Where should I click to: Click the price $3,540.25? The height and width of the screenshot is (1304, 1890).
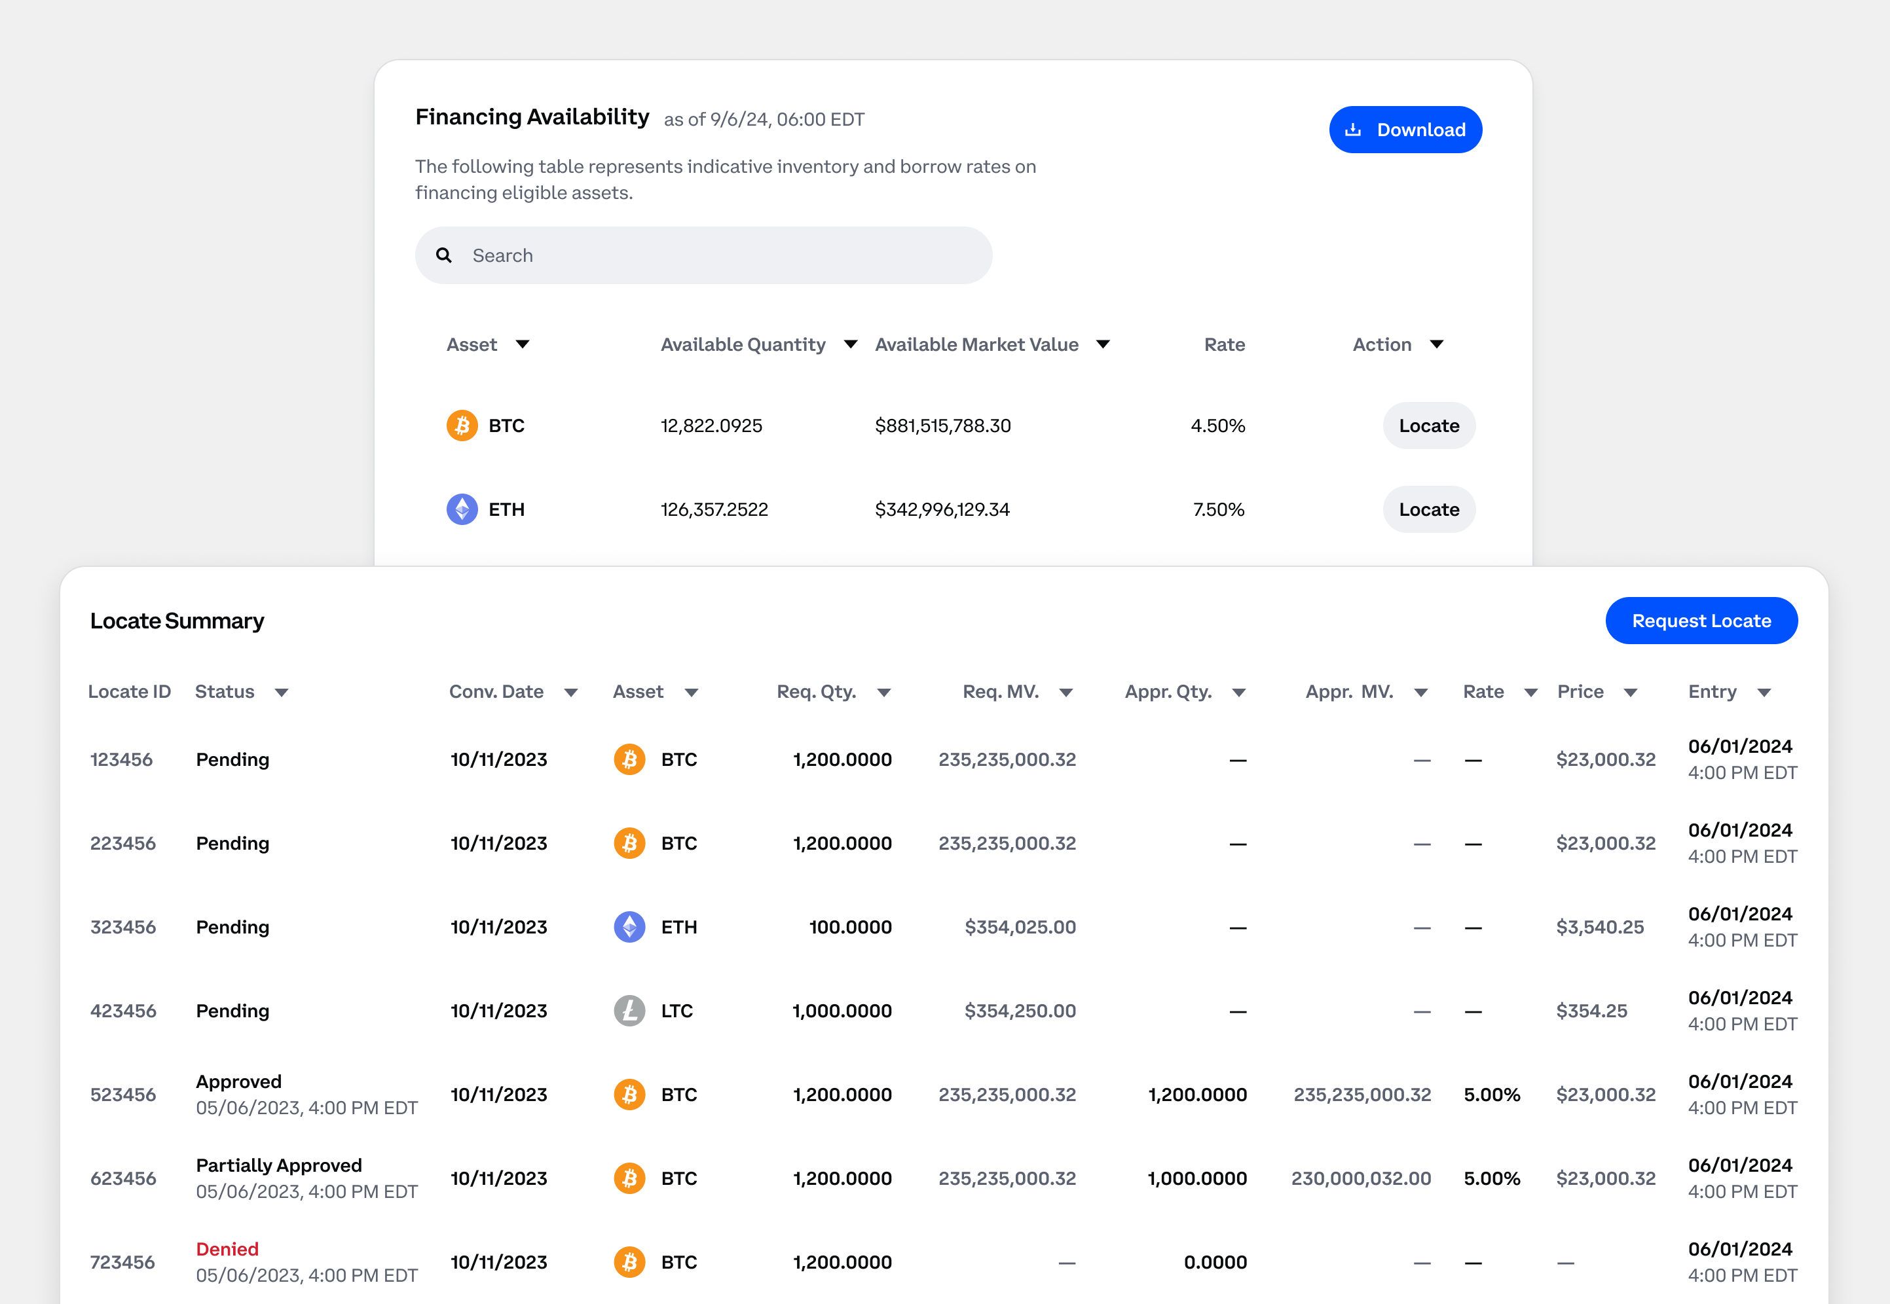point(1600,928)
